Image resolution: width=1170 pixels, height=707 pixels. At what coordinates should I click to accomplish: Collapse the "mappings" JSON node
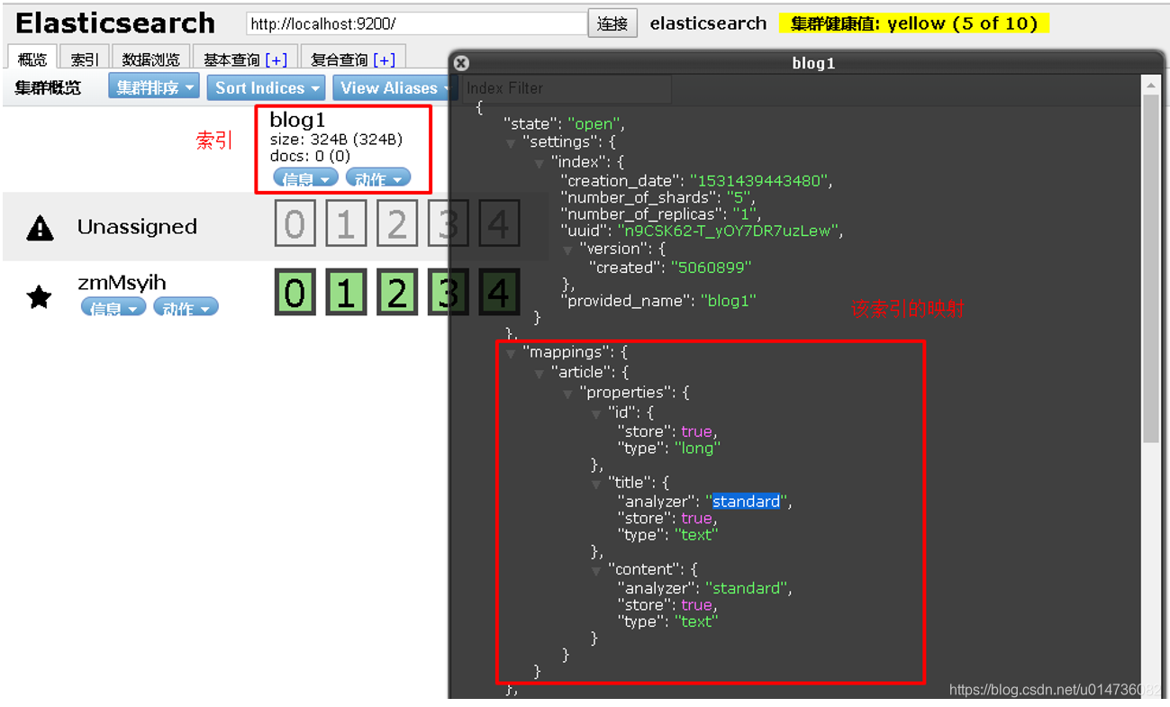[x=511, y=353]
